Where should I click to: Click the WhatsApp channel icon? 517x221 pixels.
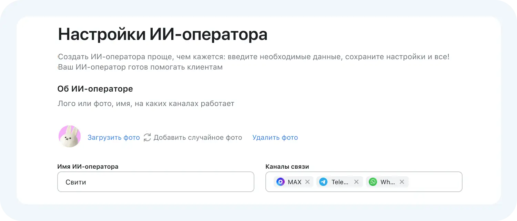[x=373, y=182]
